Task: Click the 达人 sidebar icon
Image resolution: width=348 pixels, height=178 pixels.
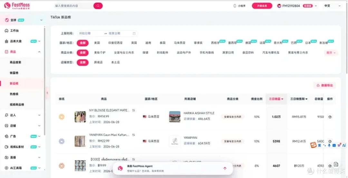Action: pos(6,115)
